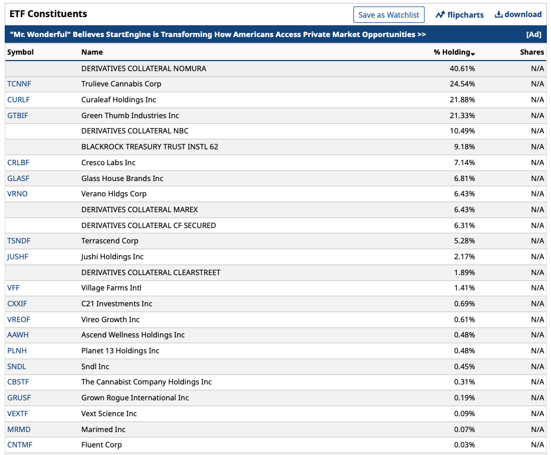Open CRLBF symbol link
The image size is (551, 455).
coord(18,163)
